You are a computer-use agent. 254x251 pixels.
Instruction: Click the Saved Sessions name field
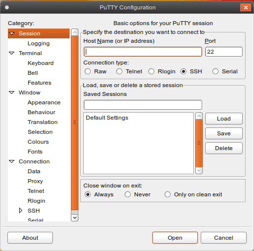pyautogui.click(x=143, y=105)
